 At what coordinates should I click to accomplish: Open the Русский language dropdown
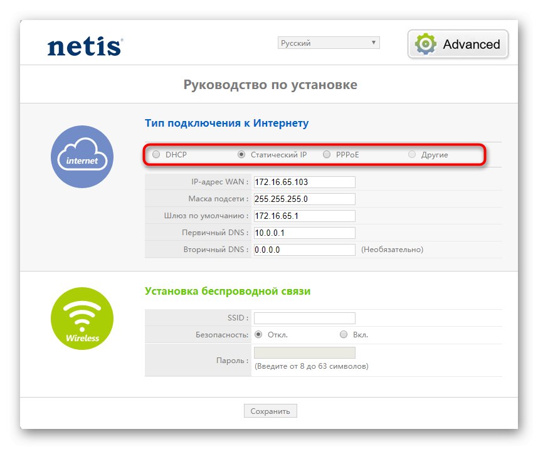(x=329, y=42)
